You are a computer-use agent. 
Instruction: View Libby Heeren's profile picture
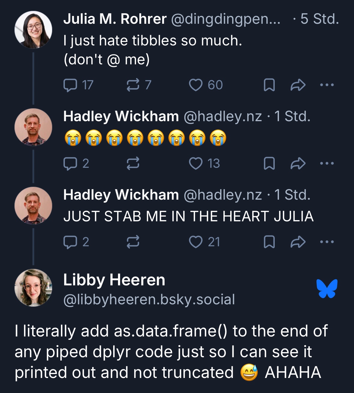[x=33, y=288]
